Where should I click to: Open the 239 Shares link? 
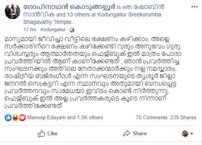(183, 117)
